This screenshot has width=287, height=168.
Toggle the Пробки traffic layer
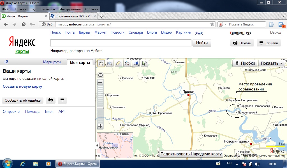(245, 63)
